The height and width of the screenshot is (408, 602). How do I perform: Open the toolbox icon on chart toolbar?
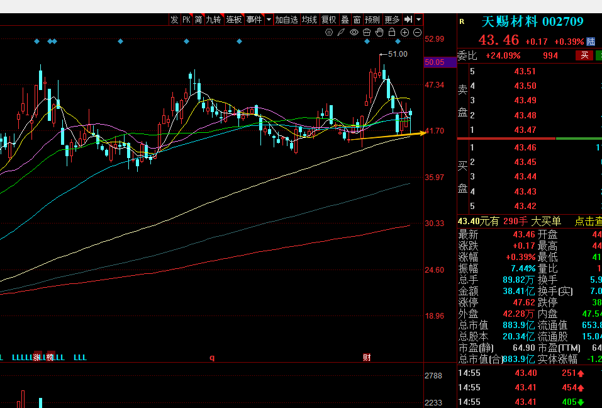(x=367, y=32)
